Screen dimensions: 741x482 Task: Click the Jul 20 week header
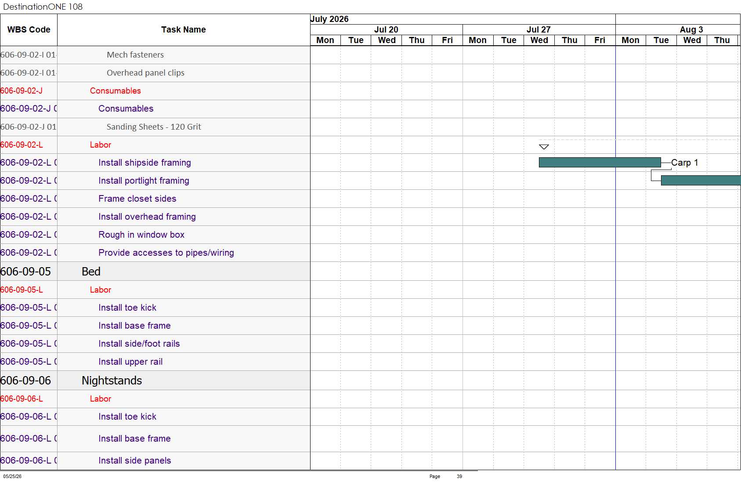386,29
